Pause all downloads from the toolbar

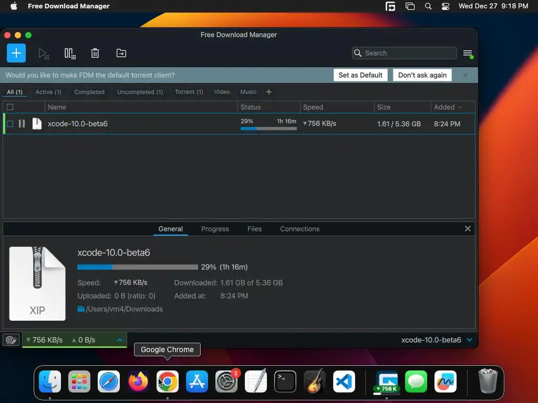click(70, 54)
